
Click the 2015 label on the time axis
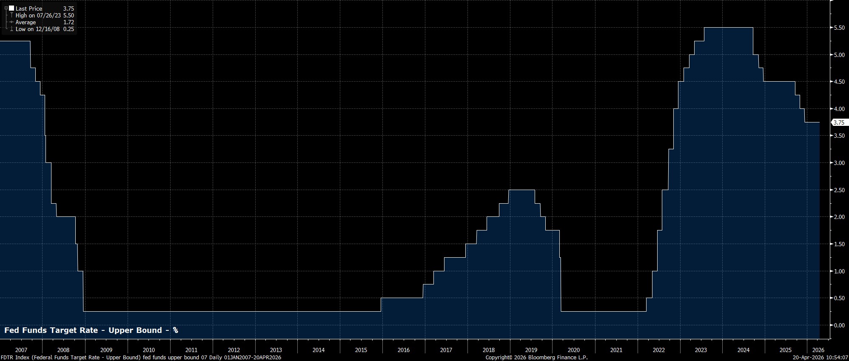tap(361, 350)
